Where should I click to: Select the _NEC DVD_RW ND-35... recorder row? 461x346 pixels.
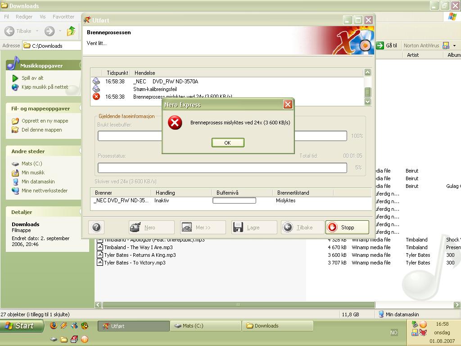(x=231, y=200)
